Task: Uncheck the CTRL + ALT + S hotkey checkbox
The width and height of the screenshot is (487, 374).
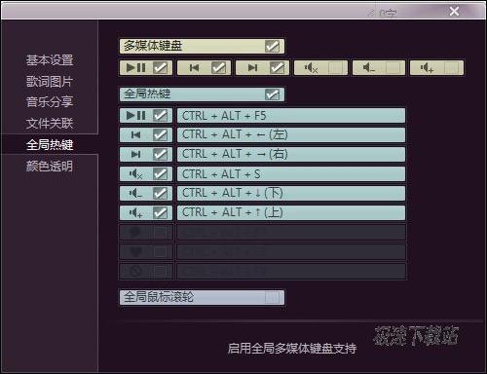Action: [160, 174]
